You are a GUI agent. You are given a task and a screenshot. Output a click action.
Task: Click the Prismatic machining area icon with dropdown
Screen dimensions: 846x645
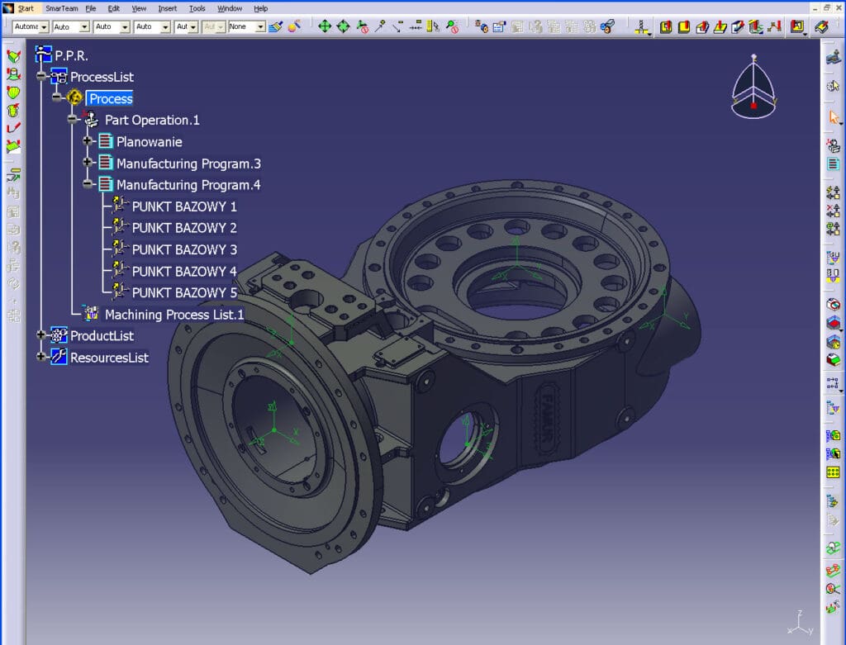pos(797,26)
